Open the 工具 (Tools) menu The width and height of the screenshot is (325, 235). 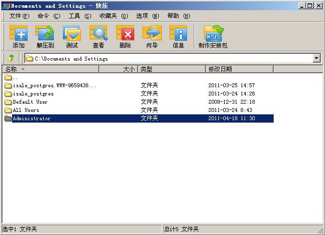[79, 16]
